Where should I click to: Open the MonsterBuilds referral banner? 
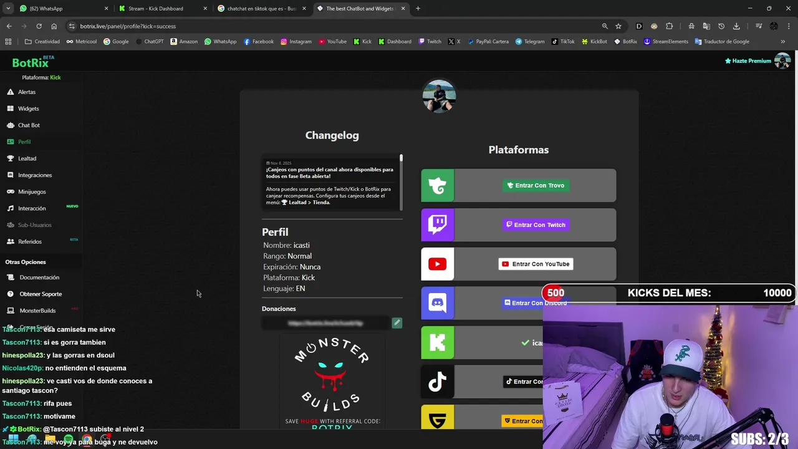click(332, 382)
